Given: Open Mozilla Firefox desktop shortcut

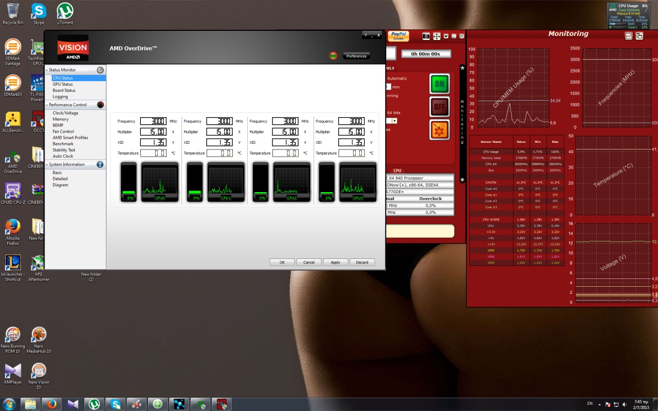Looking at the screenshot, I should pos(13,232).
